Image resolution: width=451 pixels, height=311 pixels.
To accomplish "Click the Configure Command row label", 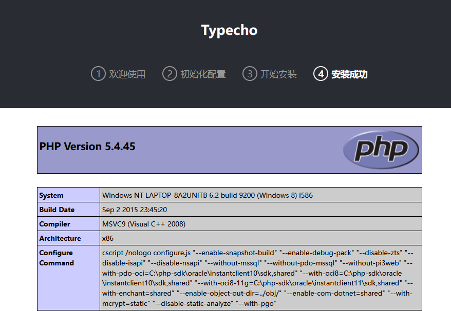I will (57, 258).
